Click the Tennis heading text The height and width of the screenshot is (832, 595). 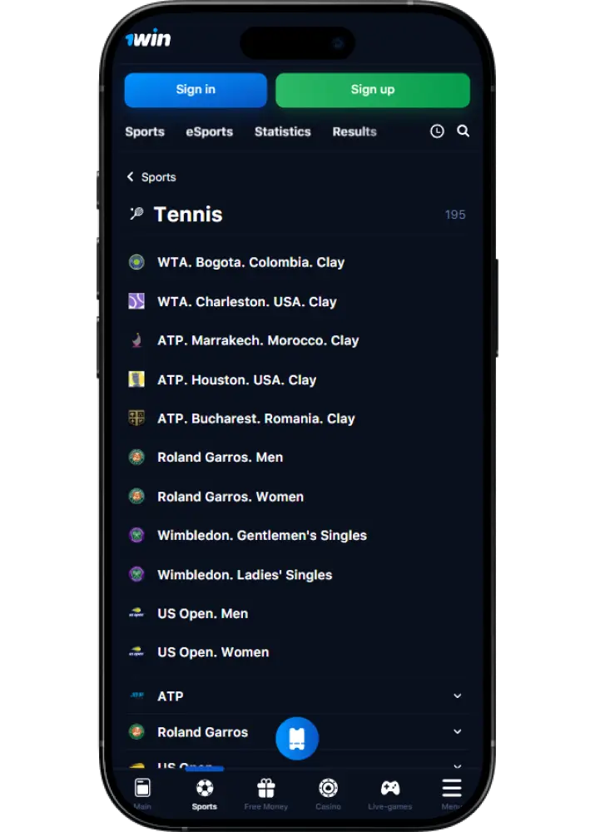pyautogui.click(x=188, y=215)
